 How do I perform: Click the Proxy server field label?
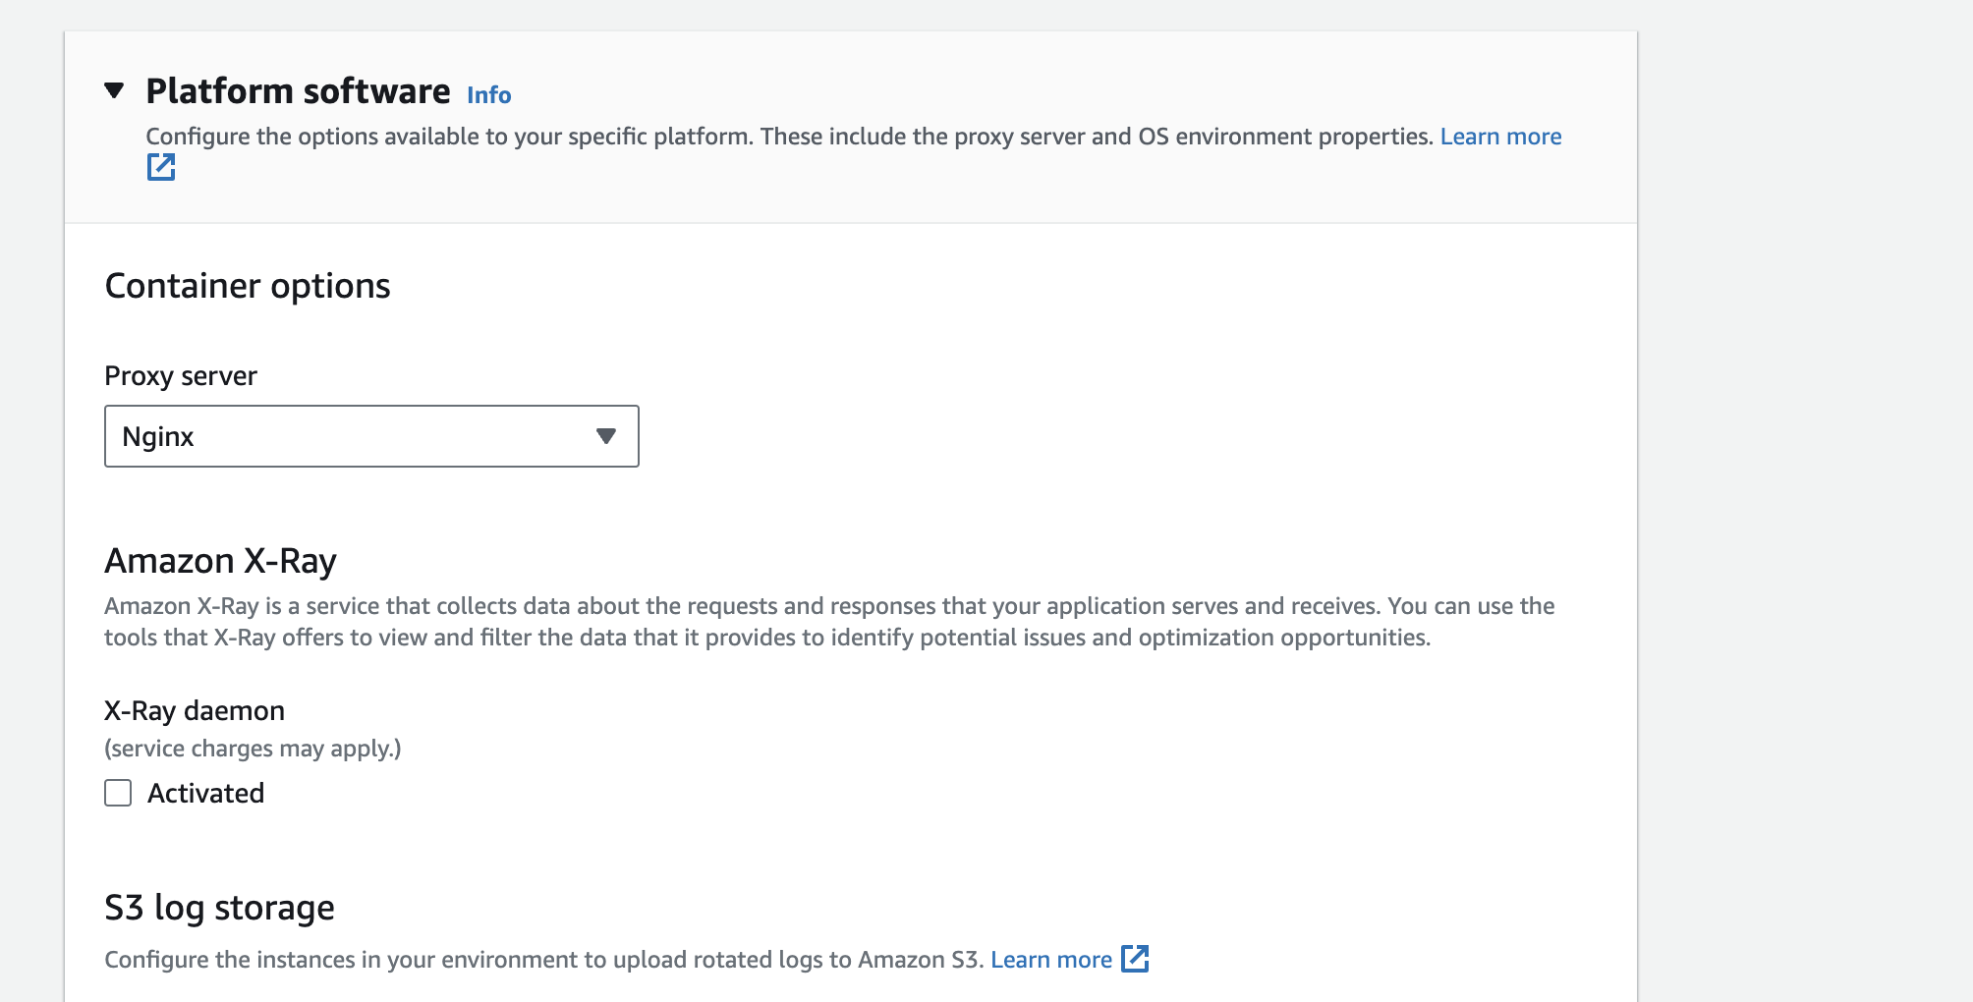pos(181,376)
